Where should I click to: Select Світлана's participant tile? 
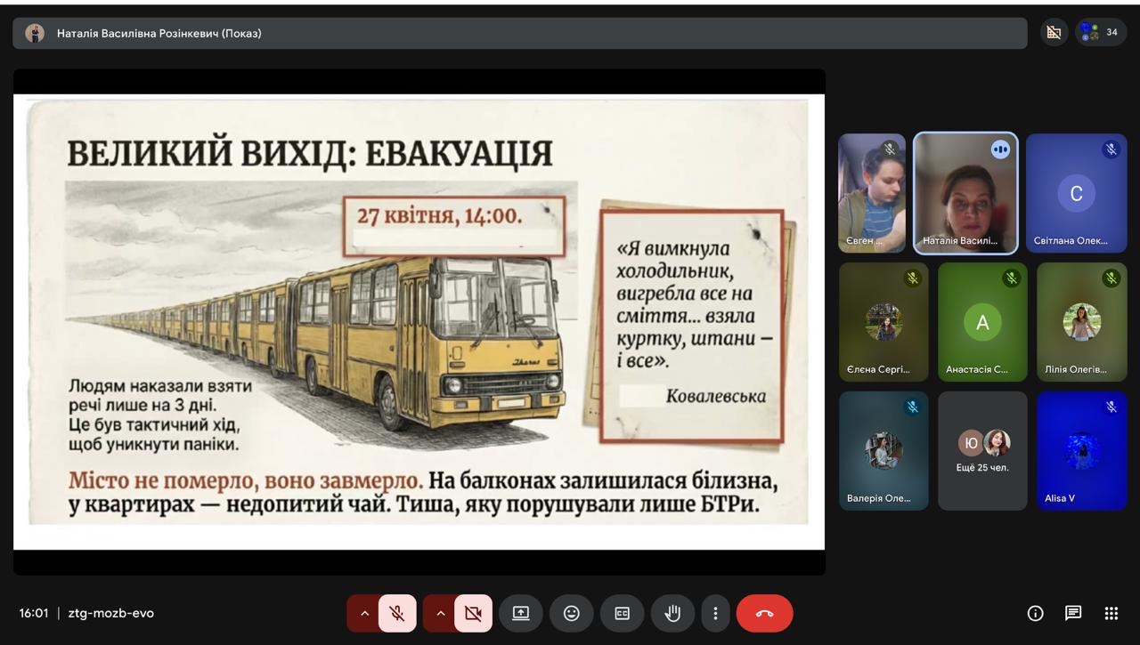(1076, 193)
